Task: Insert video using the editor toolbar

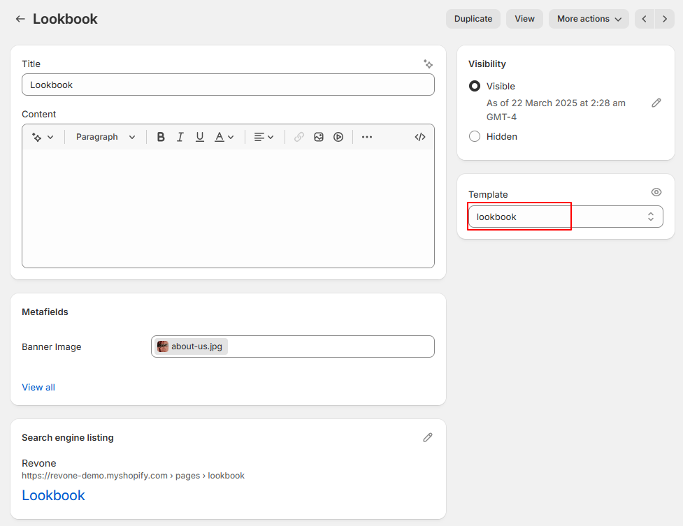Action: coord(338,137)
